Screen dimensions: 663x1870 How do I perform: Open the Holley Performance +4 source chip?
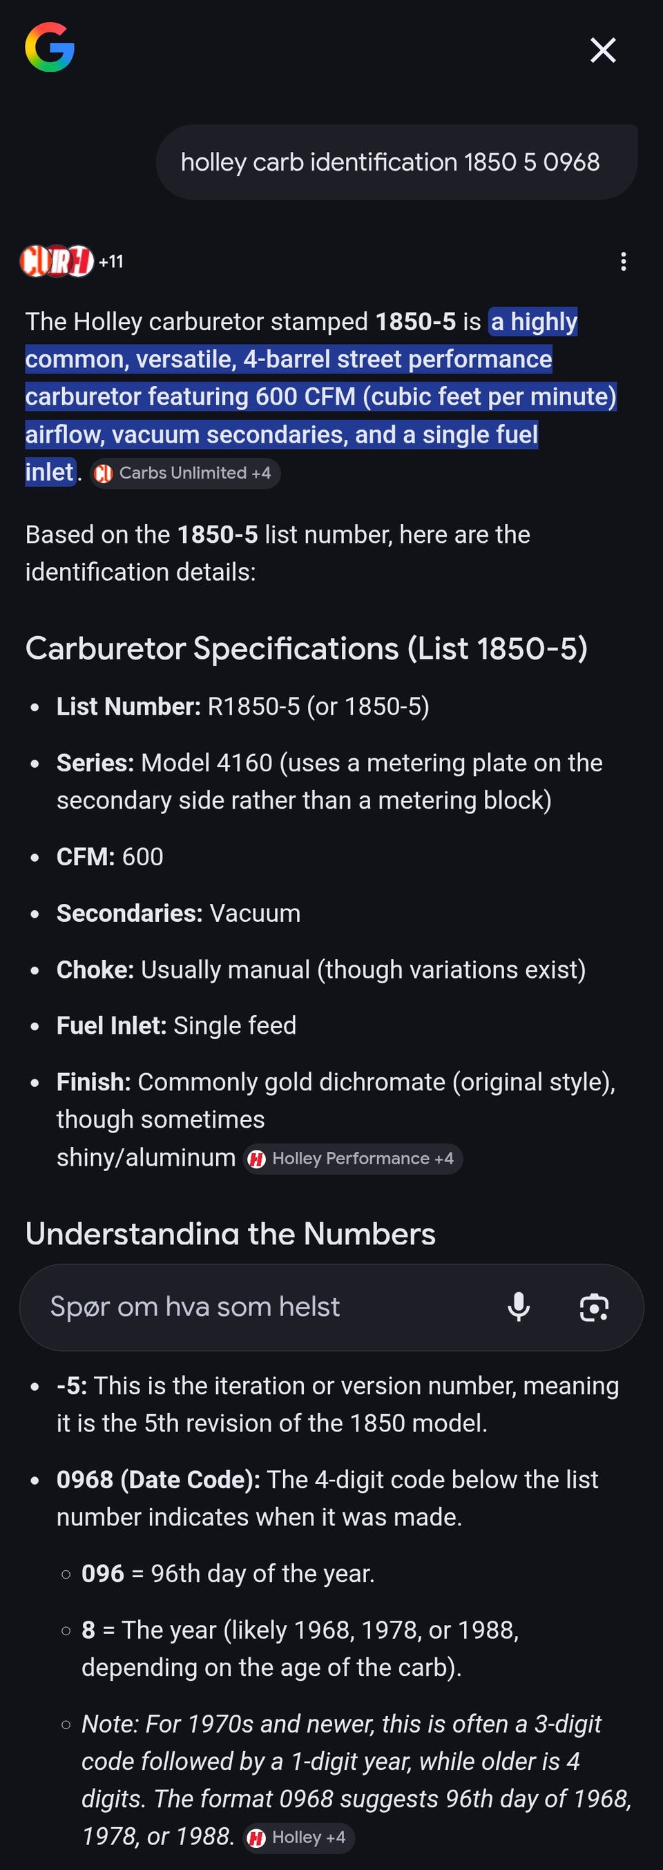point(353,1159)
